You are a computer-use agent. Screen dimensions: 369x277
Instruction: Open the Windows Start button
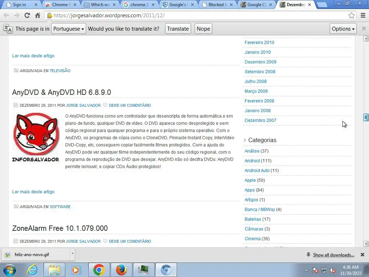(x=9, y=270)
